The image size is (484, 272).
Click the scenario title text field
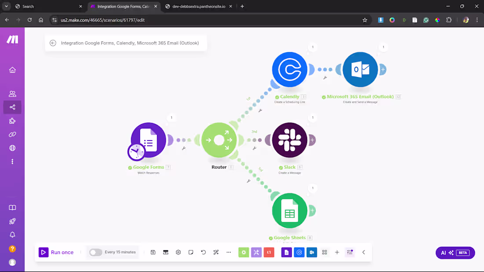(130, 43)
